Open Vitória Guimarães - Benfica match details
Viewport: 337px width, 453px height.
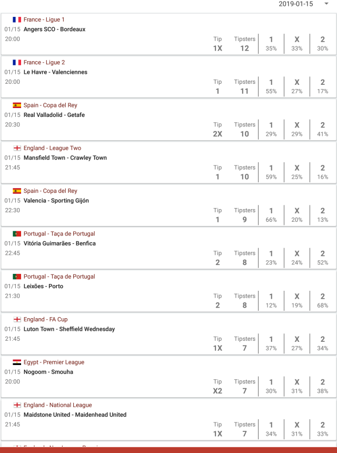click(60, 243)
